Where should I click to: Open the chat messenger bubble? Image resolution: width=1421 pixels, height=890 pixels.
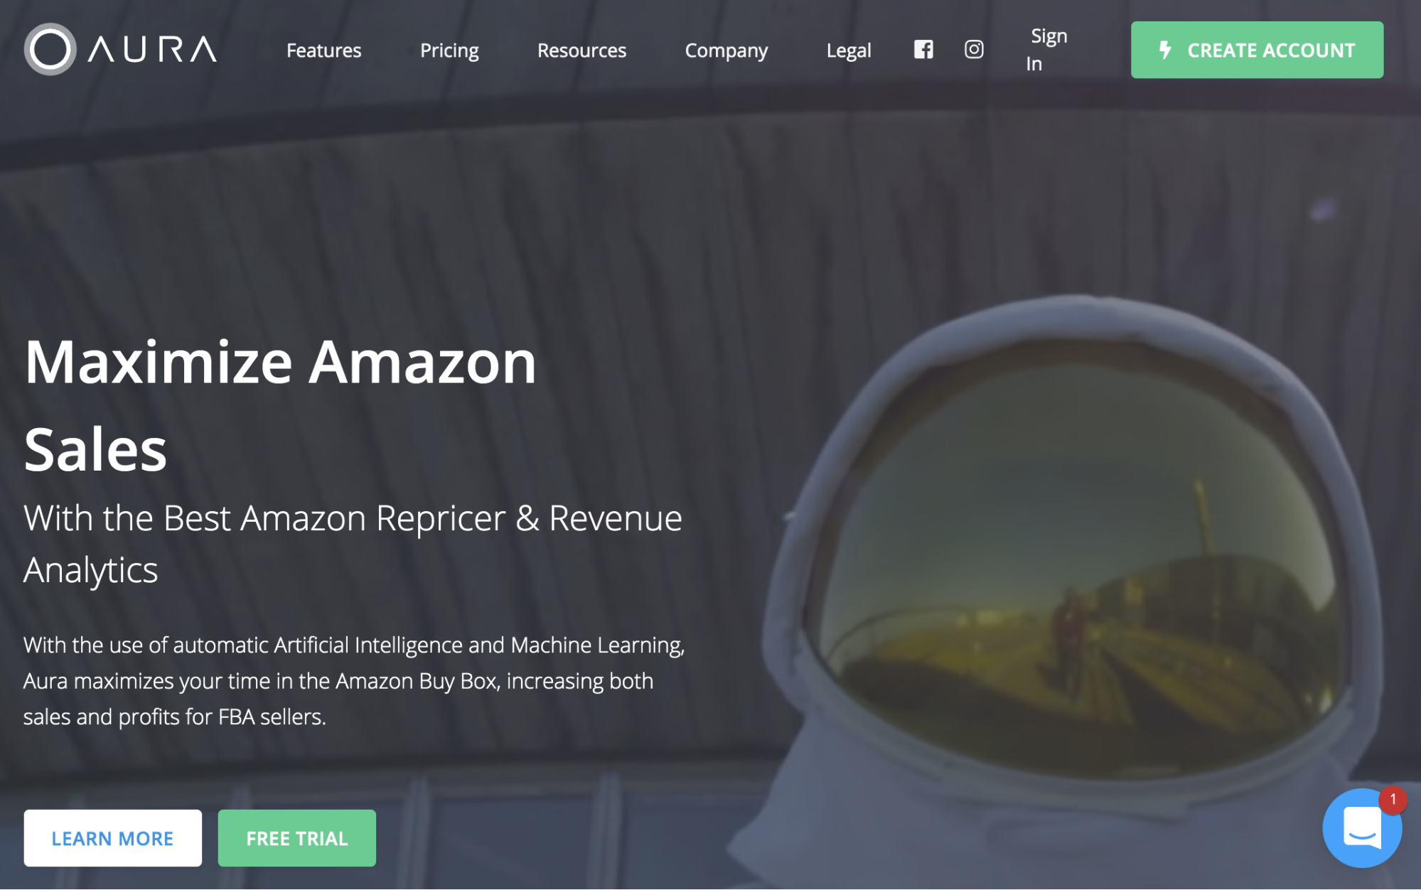pyautogui.click(x=1362, y=828)
